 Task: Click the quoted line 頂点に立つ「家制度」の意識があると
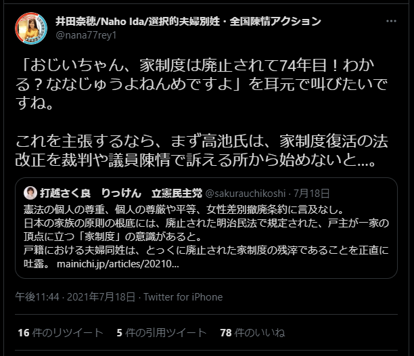point(113,237)
